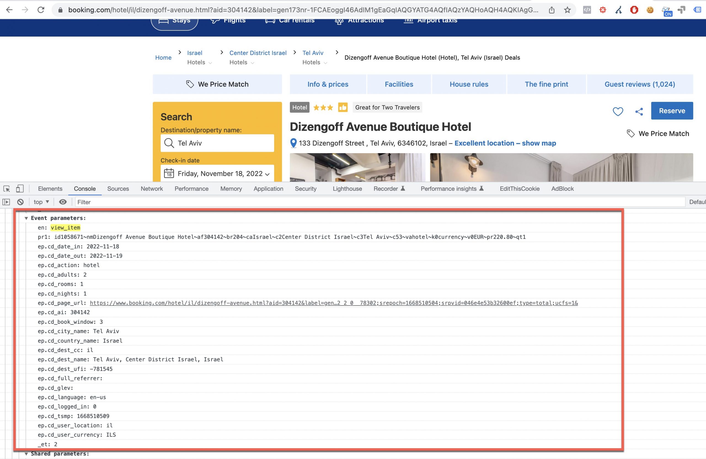This screenshot has height=459, width=706.
Task: Open the red stop-hand AdBlock extension icon
Action: click(634, 10)
